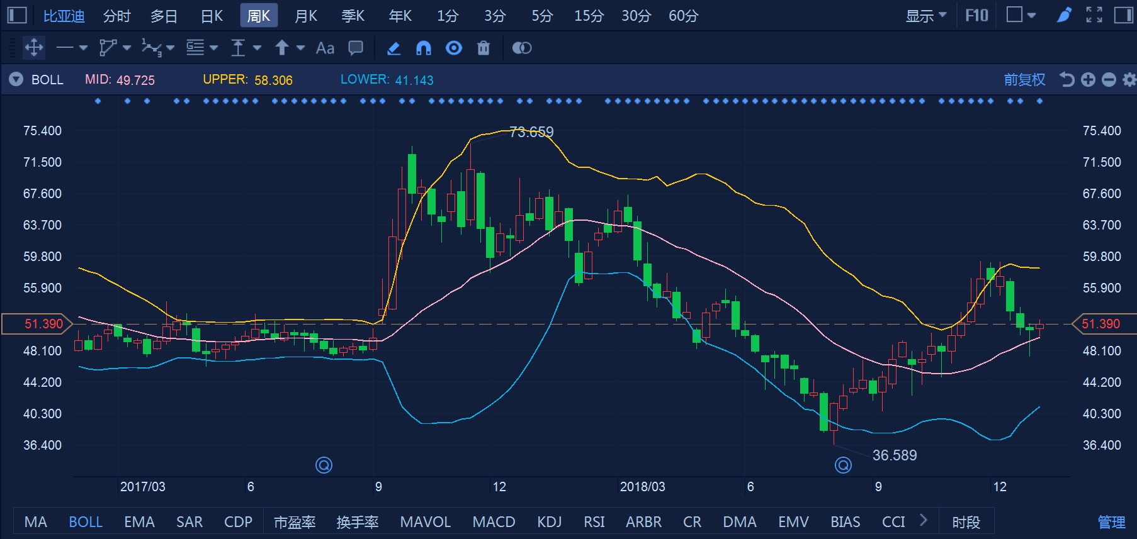Show more indicators with right chevron

point(923,520)
